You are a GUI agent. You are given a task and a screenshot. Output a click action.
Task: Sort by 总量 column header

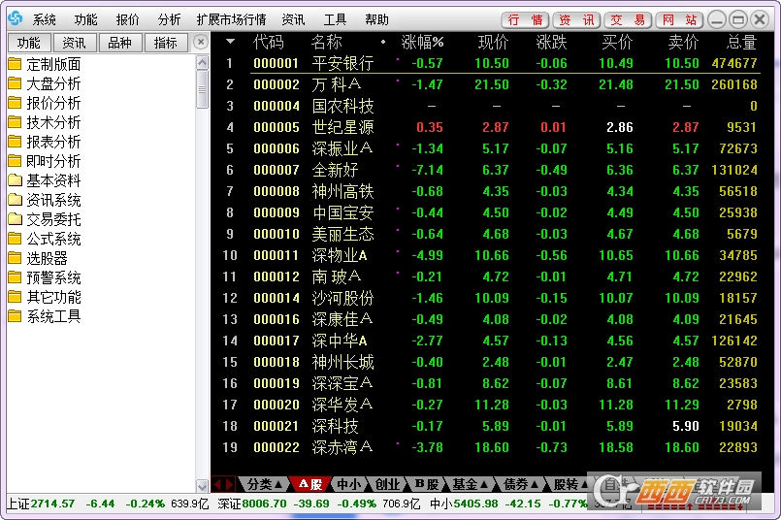point(741,43)
